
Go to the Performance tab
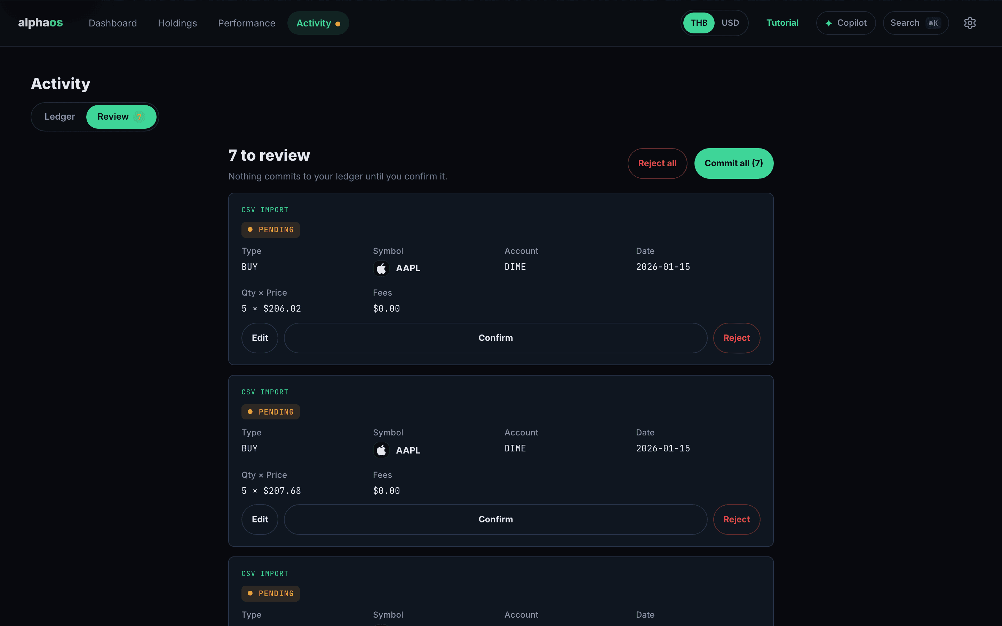click(x=246, y=23)
